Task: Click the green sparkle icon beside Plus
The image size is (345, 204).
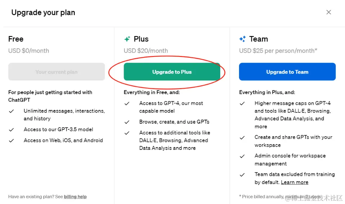Action: [127, 39]
